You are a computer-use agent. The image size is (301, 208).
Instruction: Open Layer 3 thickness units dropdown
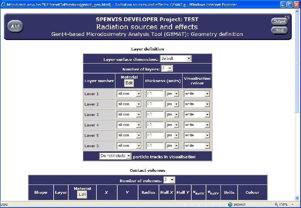[x=172, y=114]
